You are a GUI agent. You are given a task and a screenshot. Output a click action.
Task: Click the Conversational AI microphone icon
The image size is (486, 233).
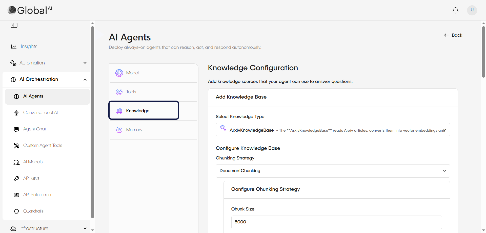[16, 113]
